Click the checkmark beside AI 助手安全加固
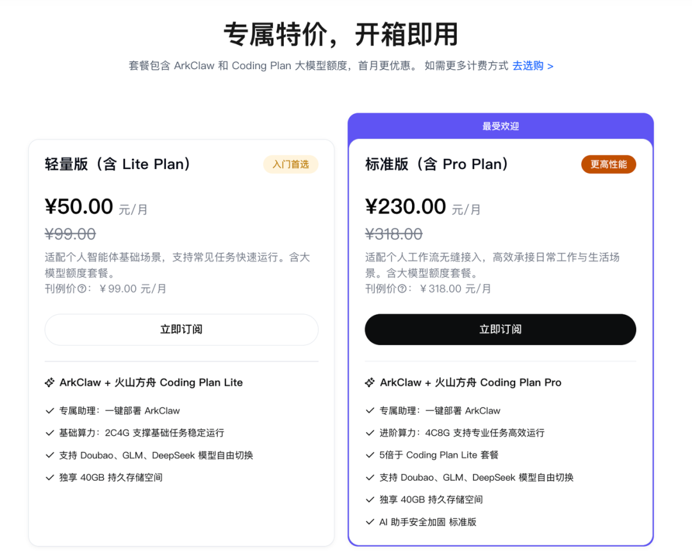This screenshot has width=692, height=560. pos(370,522)
